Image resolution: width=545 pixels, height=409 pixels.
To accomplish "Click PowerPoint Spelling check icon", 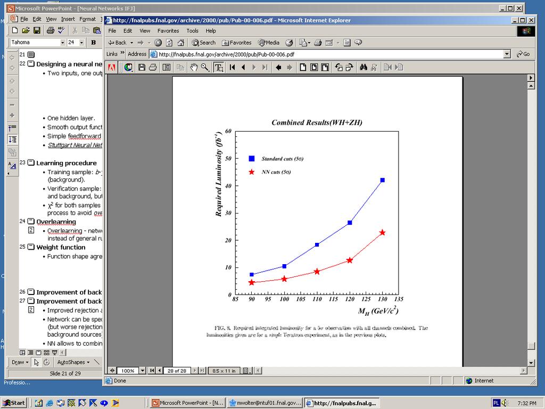I will click(61, 30).
